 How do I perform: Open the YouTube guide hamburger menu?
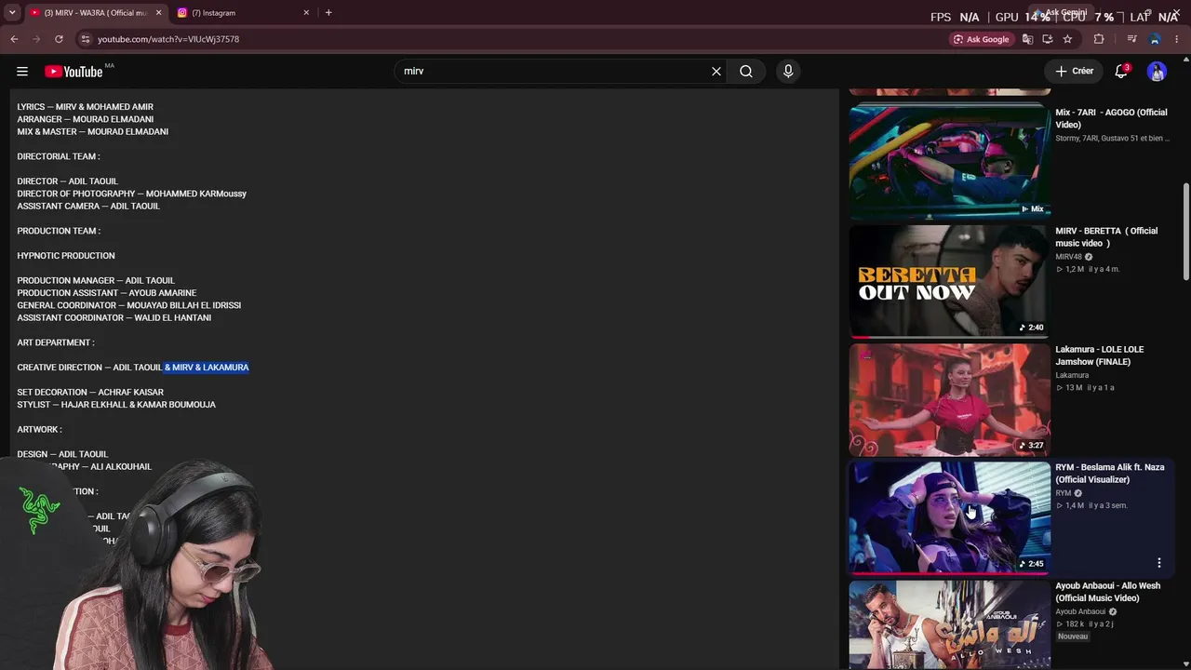[22, 72]
